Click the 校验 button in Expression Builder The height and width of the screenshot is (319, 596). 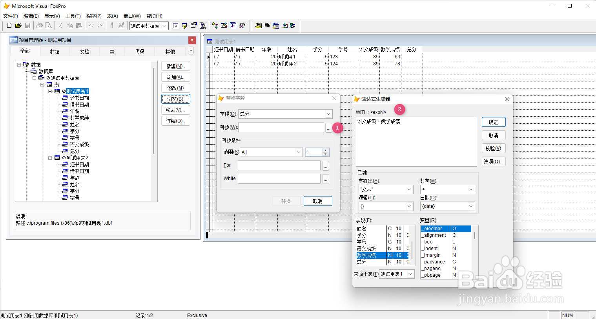point(493,148)
